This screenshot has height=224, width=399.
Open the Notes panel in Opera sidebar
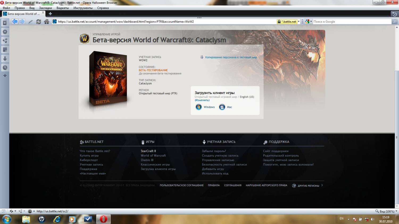5,50
